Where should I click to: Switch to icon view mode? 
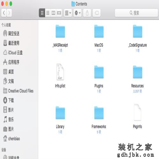click(42, 13)
